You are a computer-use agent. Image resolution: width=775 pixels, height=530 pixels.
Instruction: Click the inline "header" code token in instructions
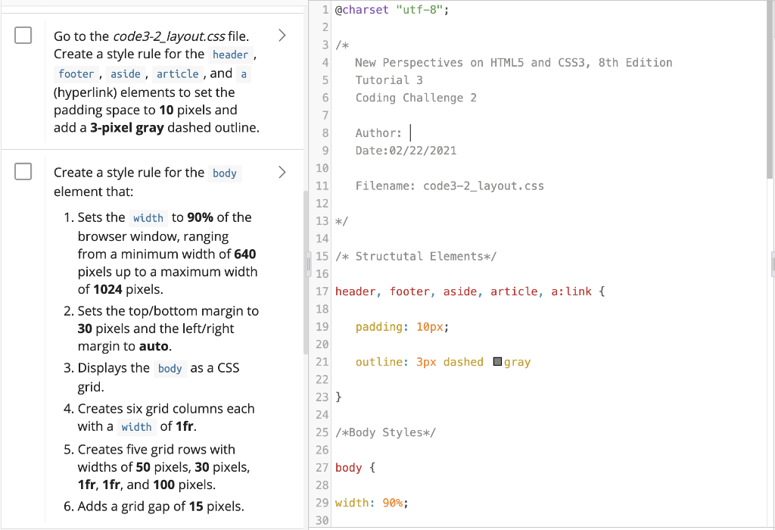[x=231, y=55]
